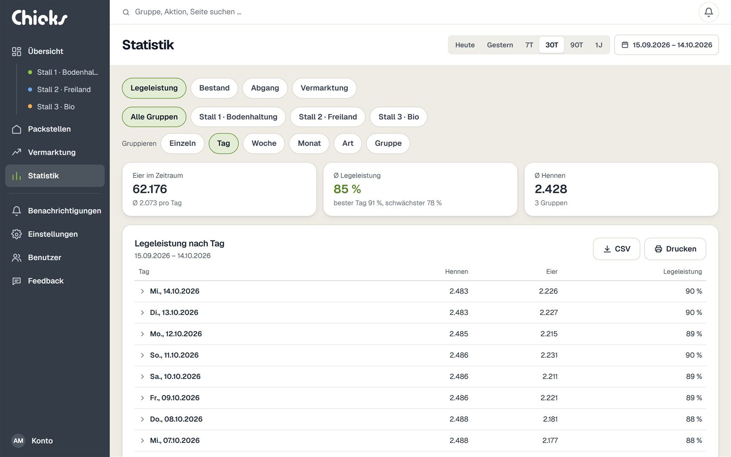Open the date range 15.09.2026 – 14.10.2026 picker
The height and width of the screenshot is (457, 731).
(x=667, y=45)
